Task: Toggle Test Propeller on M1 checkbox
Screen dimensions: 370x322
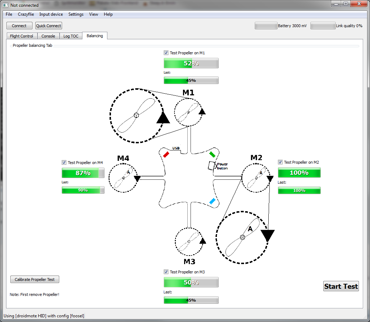Action: [x=166, y=53]
